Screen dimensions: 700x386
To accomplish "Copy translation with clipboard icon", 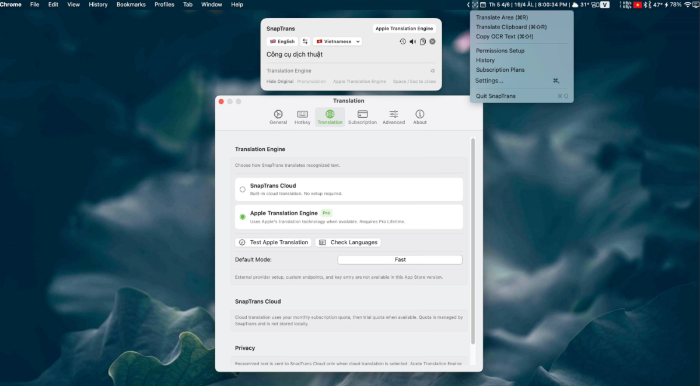I will [423, 41].
